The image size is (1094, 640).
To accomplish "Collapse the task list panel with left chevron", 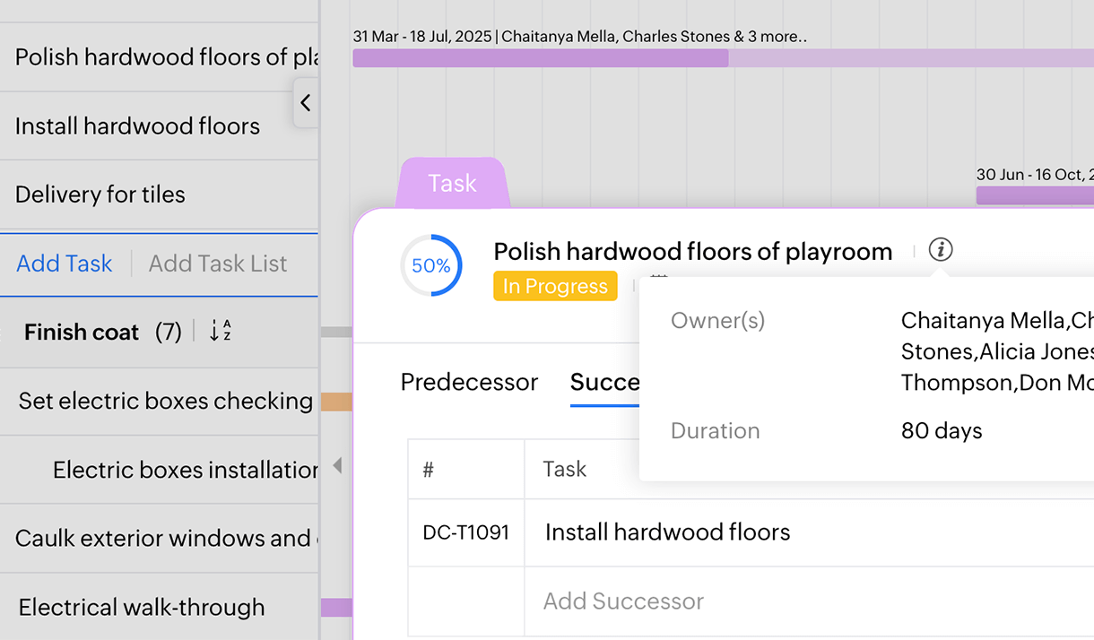I will point(306,103).
